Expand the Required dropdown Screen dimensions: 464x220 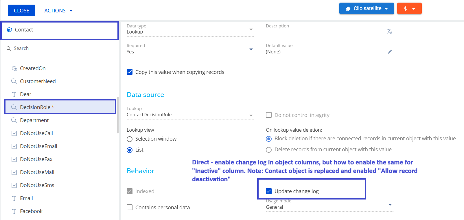pyautogui.click(x=251, y=49)
